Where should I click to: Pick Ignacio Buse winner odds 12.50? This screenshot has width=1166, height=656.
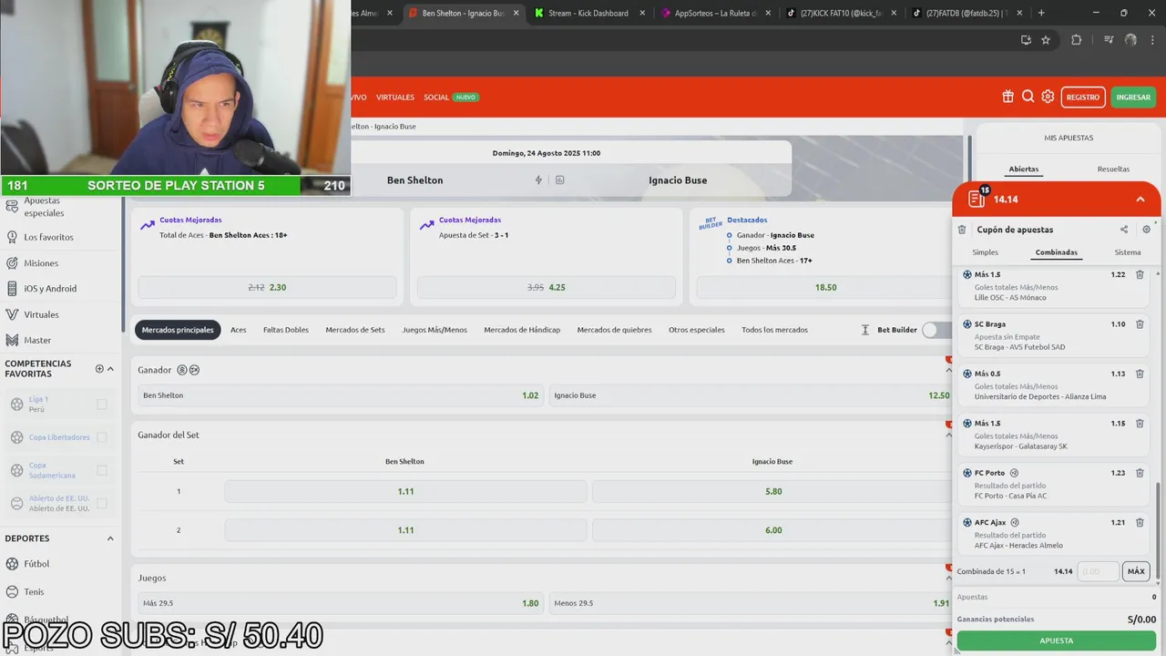point(752,395)
